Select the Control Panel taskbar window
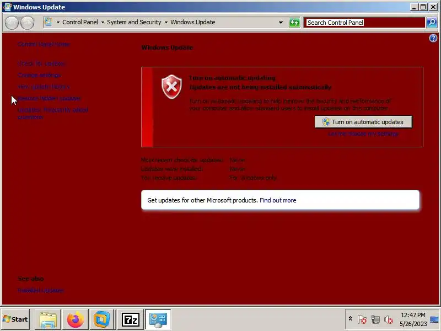This screenshot has width=441, height=331. (158, 319)
